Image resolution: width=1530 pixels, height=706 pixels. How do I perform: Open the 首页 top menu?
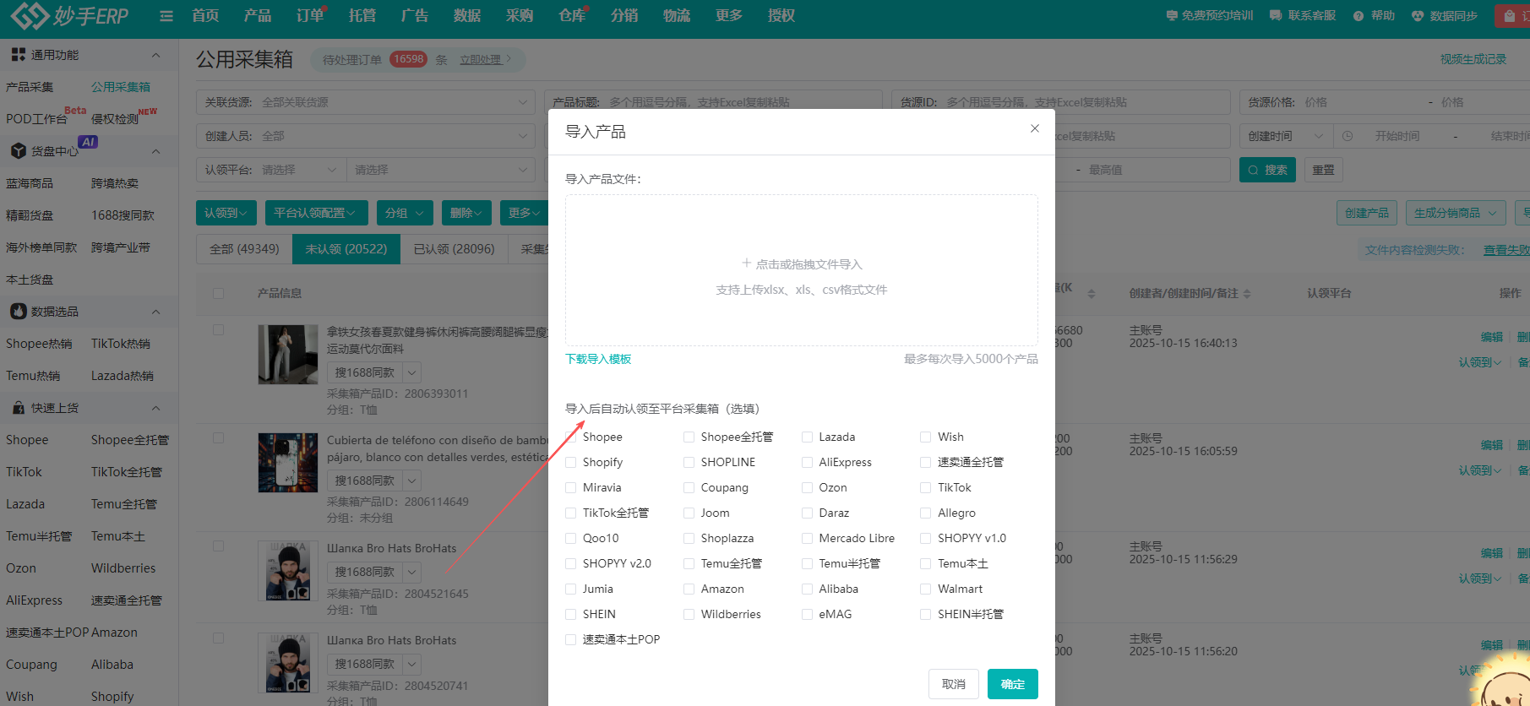pos(205,15)
